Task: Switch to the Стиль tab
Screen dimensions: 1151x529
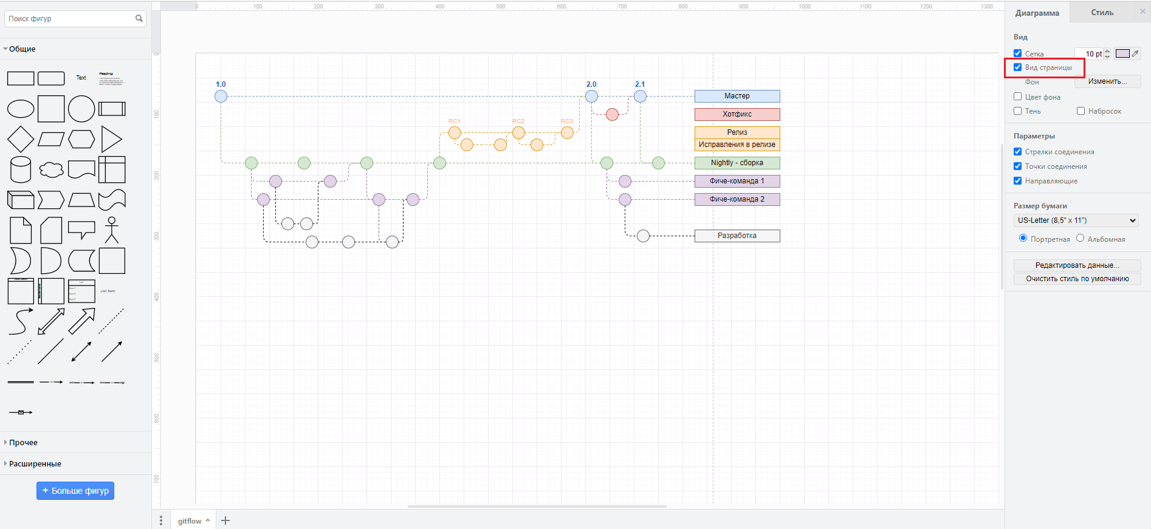Action: (x=1102, y=12)
